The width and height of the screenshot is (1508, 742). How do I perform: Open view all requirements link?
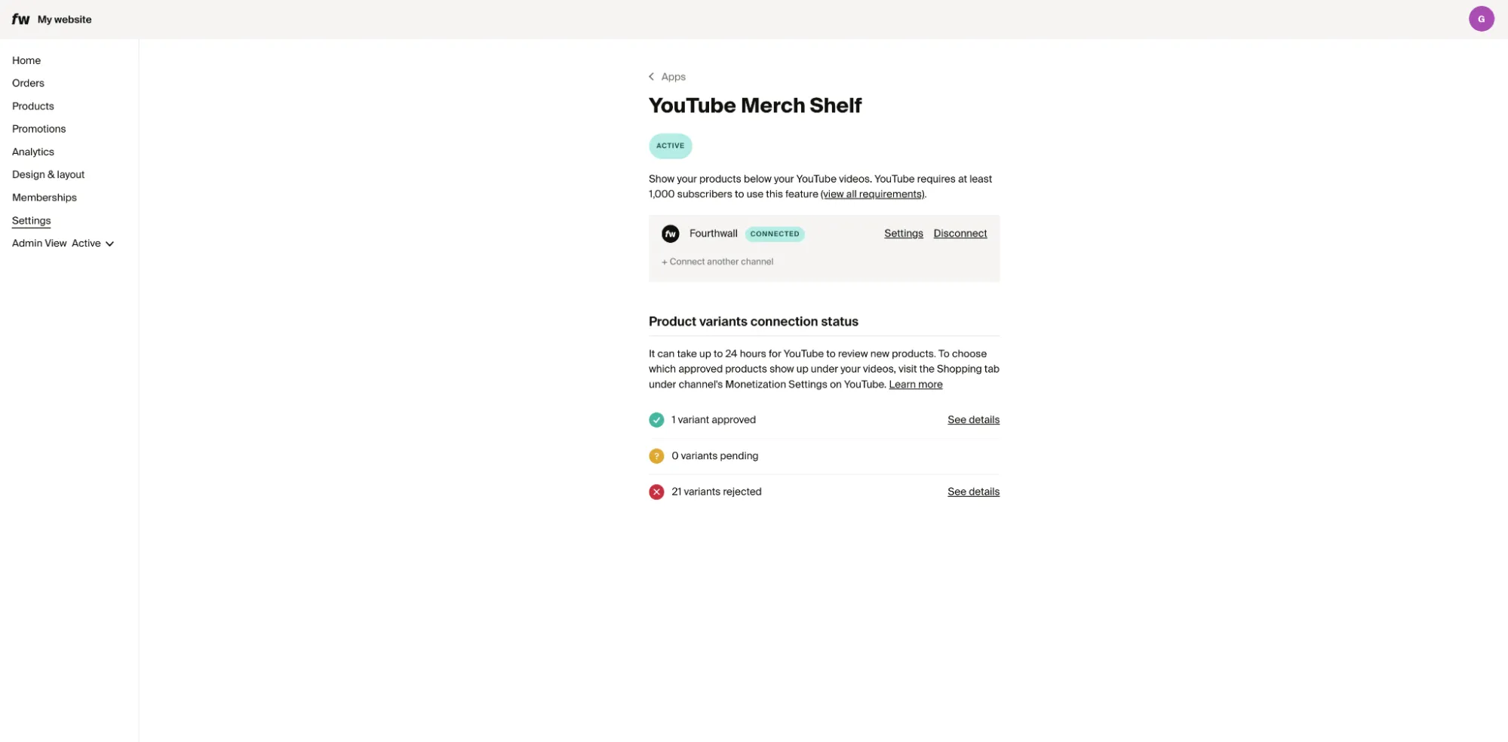(x=872, y=194)
